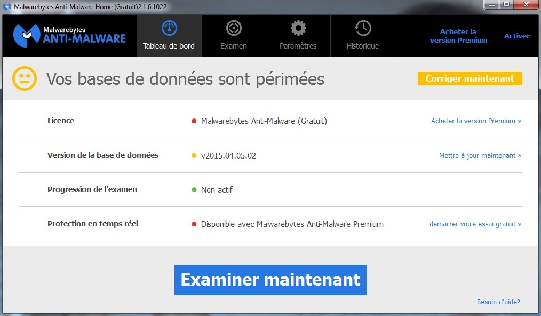This screenshot has width=541, height=316.
Task: Click Mettre à jour maintenant link
Action: 480,156
